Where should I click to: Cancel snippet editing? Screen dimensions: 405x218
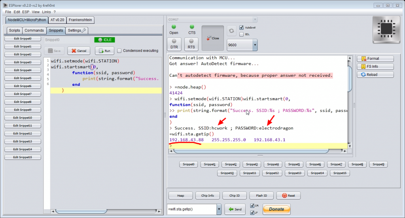79,51
